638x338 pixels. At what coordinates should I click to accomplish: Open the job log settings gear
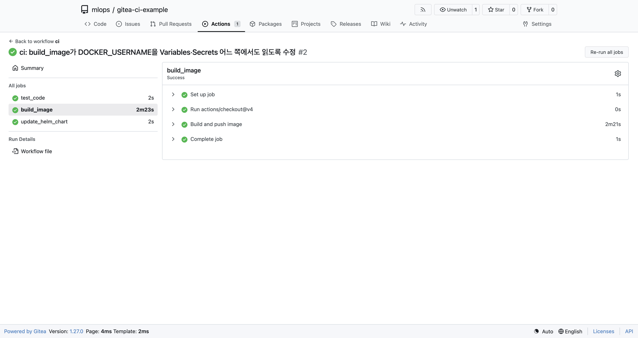[618, 74]
